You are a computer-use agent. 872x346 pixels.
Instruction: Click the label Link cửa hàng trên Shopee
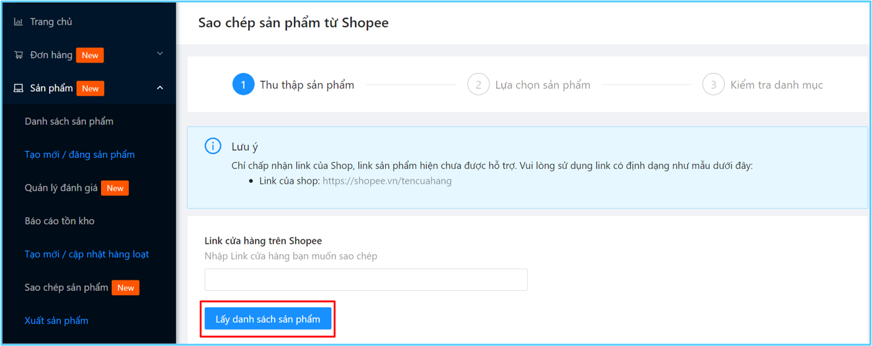pyautogui.click(x=263, y=241)
